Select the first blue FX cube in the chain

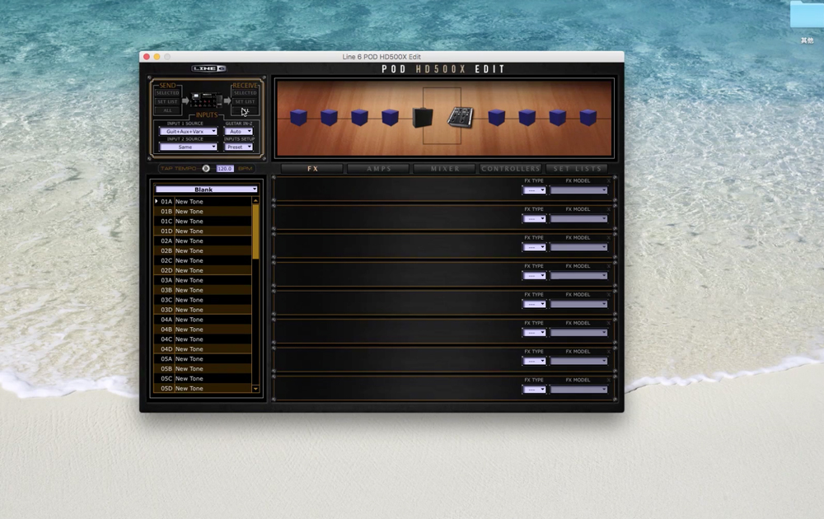click(x=298, y=117)
